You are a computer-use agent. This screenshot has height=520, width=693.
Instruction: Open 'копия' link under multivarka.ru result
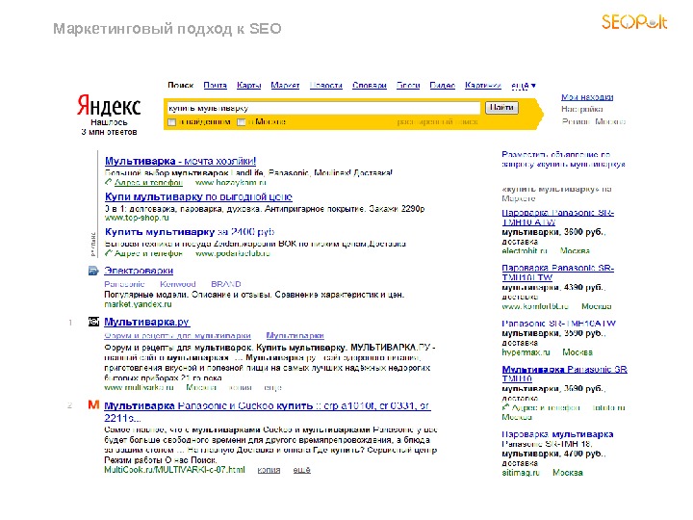[240, 387]
